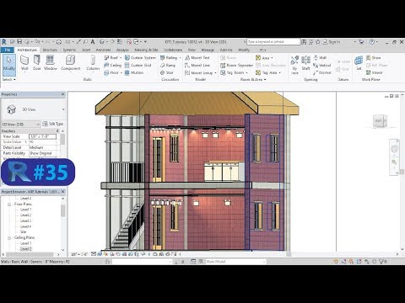Image resolution: width=405 pixels, height=303 pixels.
Task: Select the Door tool
Action: [37, 63]
